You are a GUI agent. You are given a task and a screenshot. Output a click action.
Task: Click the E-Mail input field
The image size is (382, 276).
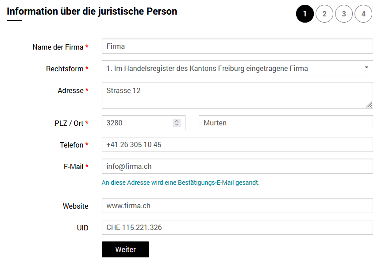237,167
